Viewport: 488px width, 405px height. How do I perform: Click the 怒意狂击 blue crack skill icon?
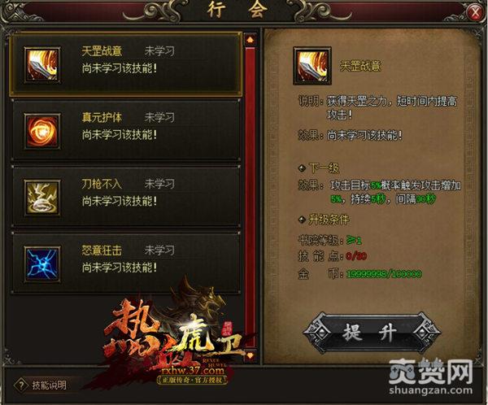[x=42, y=264]
